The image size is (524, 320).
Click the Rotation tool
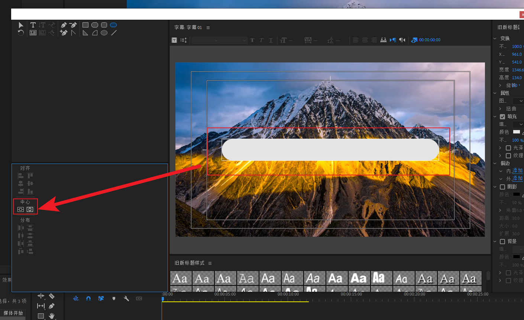tap(21, 33)
